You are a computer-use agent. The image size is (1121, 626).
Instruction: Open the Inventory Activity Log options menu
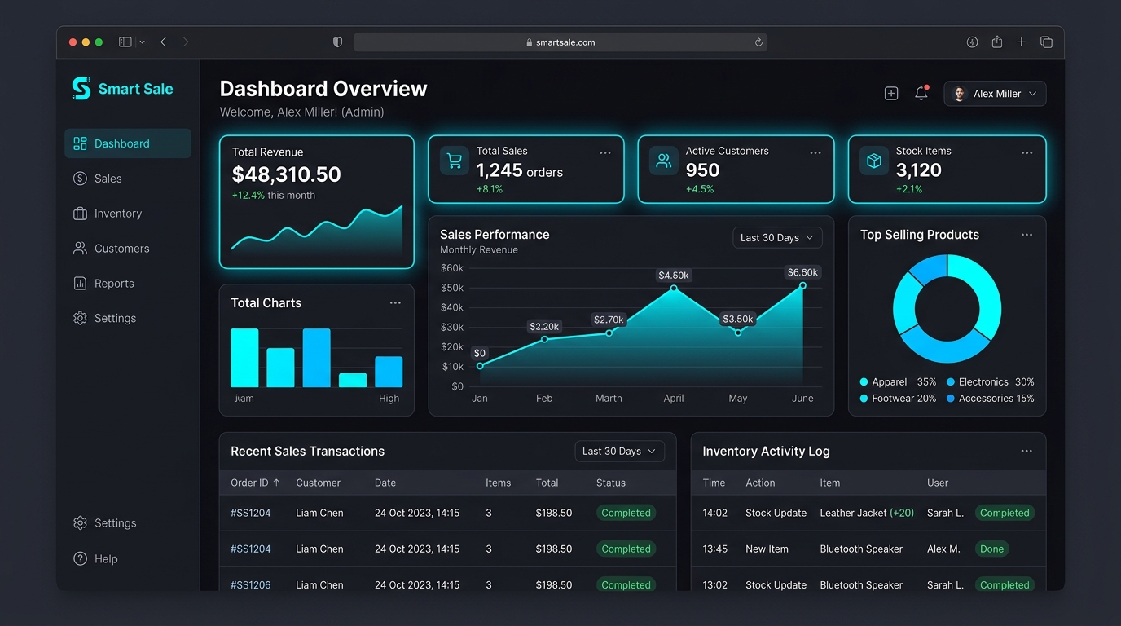[x=1026, y=452]
